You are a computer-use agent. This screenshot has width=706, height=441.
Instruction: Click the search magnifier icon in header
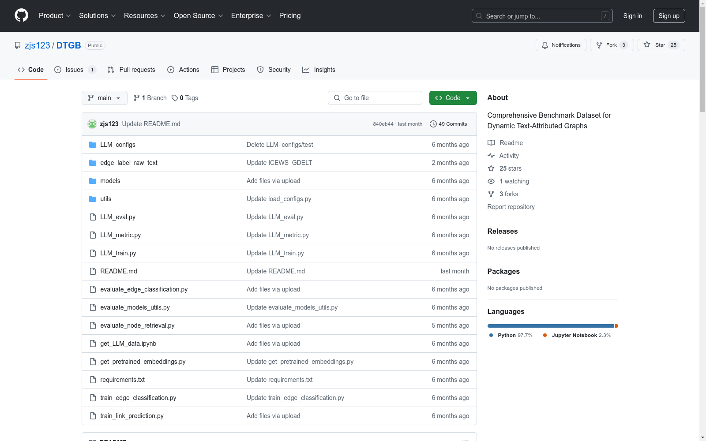(x=479, y=16)
